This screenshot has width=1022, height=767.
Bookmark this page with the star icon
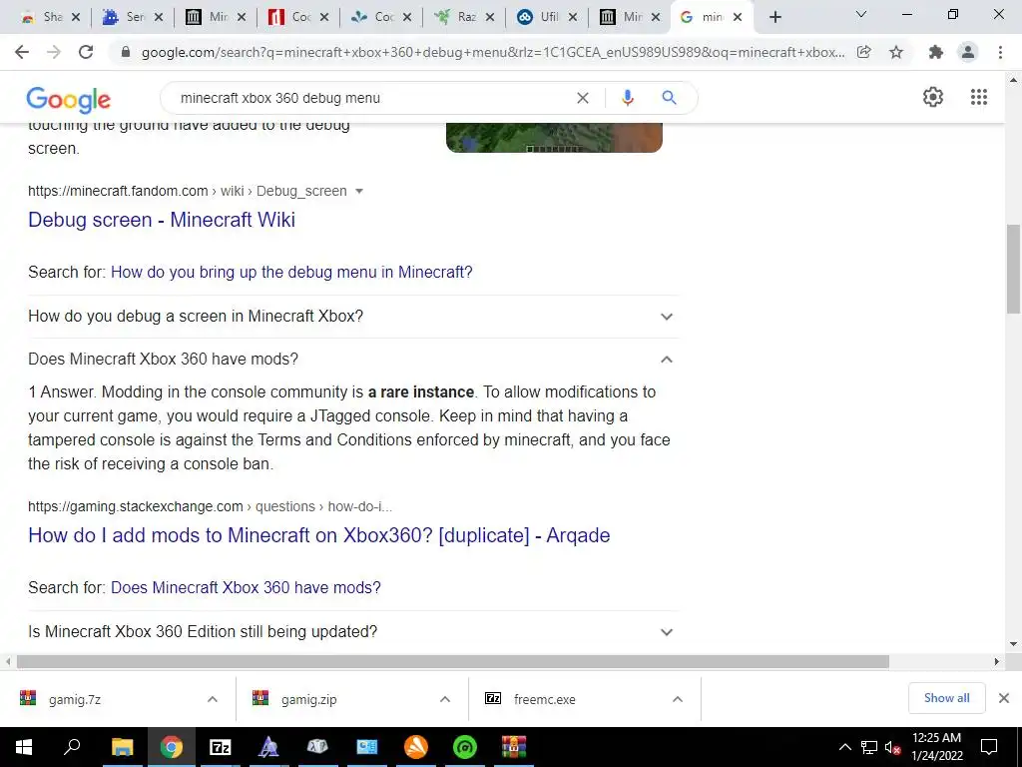[896, 52]
